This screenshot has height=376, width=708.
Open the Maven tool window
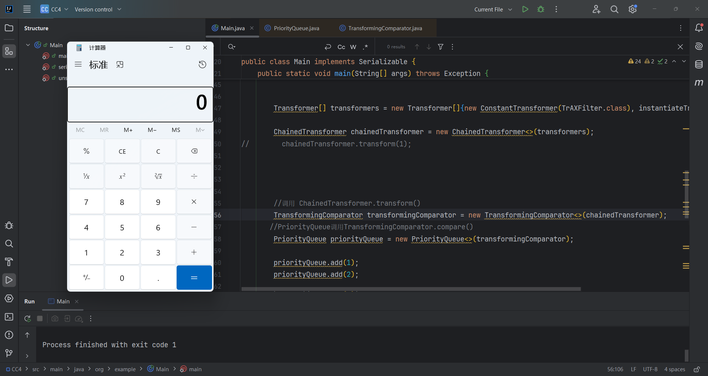pyautogui.click(x=699, y=83)
